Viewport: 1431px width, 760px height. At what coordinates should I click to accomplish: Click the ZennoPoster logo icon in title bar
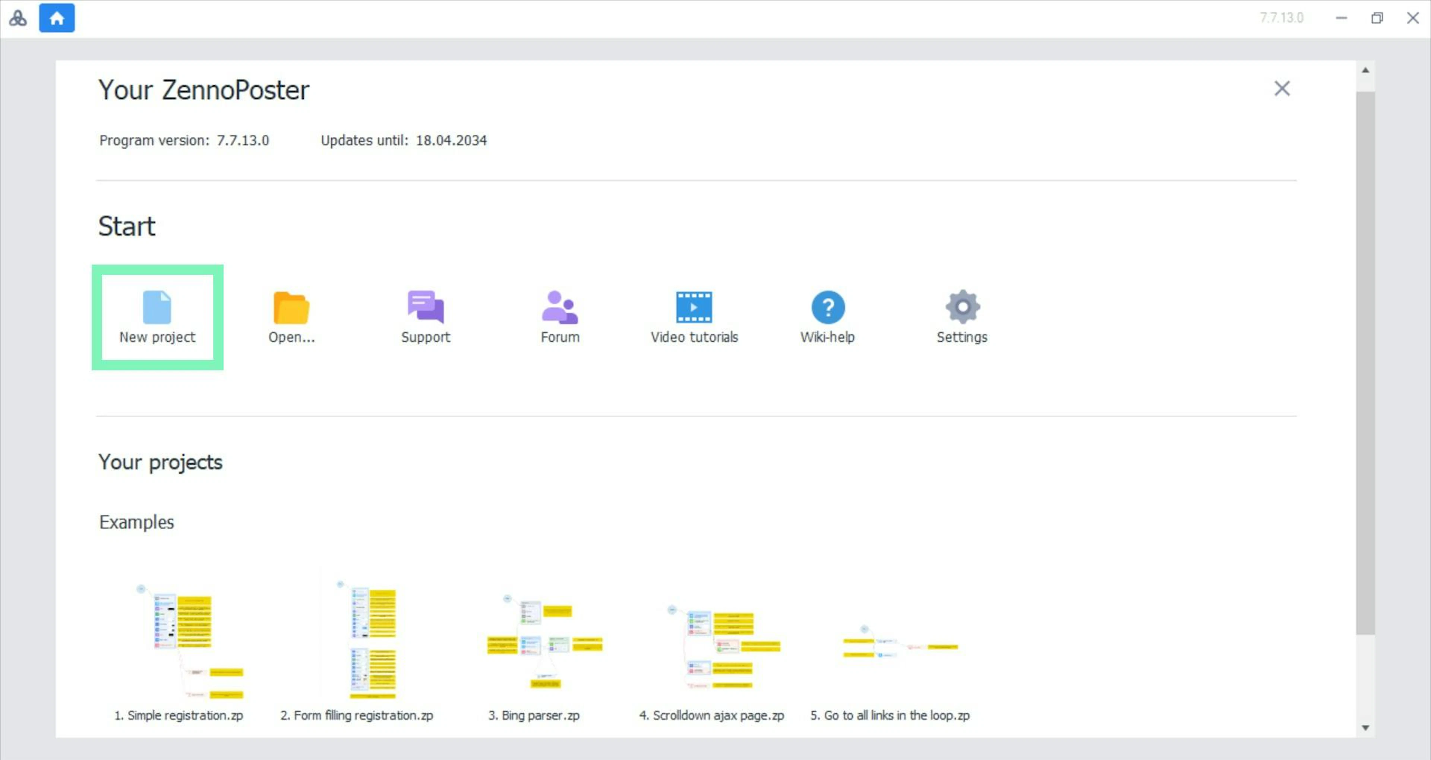[18, 18]
